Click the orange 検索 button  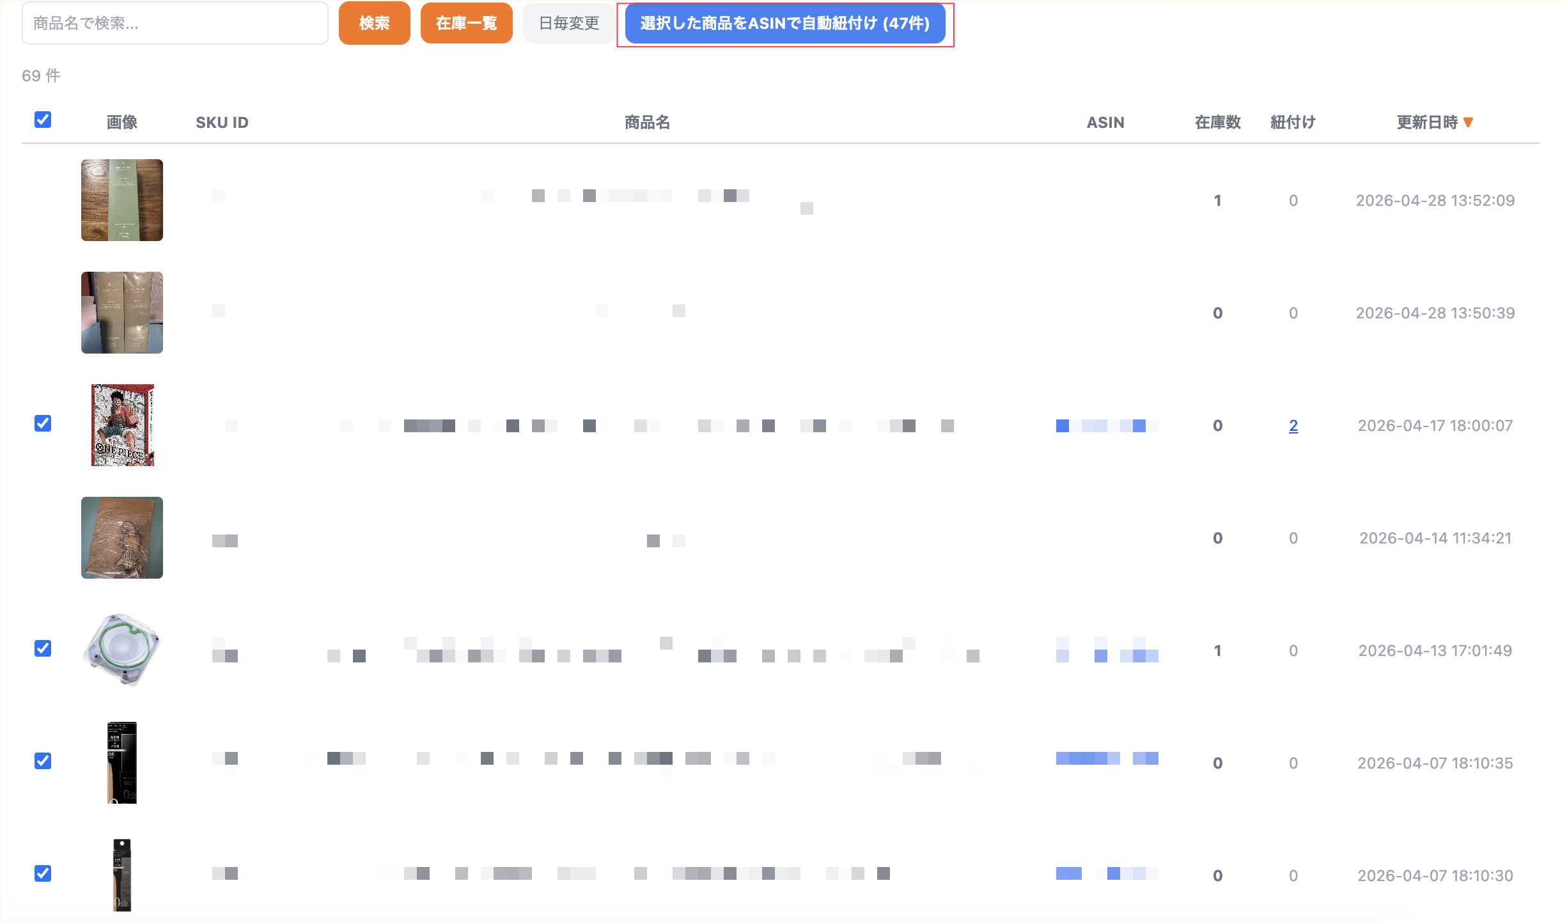374,24
